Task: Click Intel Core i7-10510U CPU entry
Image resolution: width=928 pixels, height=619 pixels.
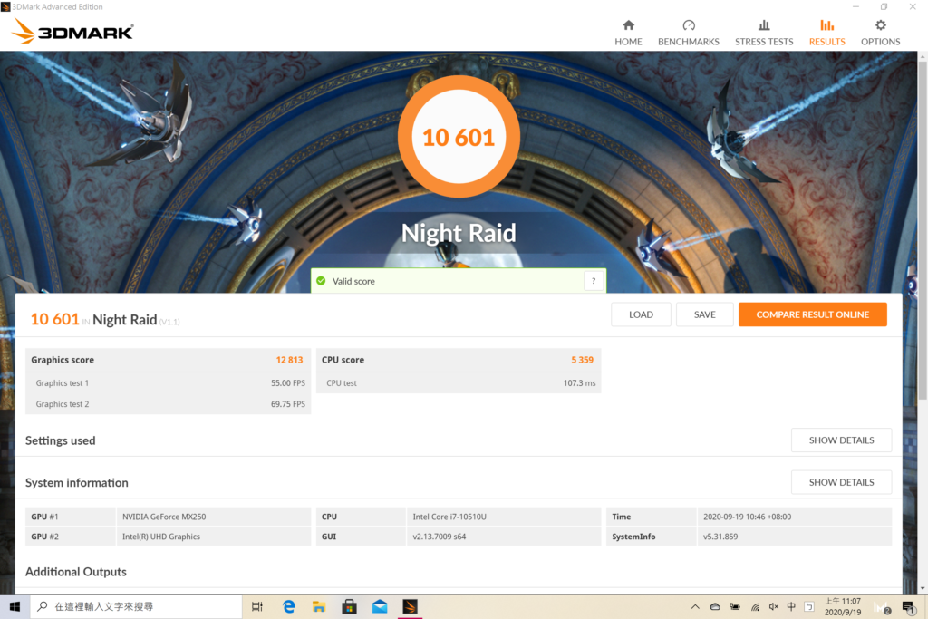Action: click(x=449, y=517)
